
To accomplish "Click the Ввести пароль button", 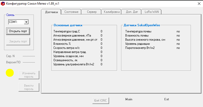I will pos(29,87).
